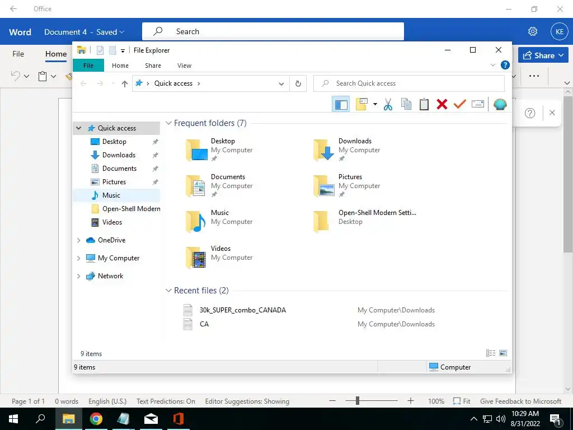Screen dimensions: 573x430
Task: Toggle the navigation pane icon in Explorer toolbar
Action: [x=341, y=105]
